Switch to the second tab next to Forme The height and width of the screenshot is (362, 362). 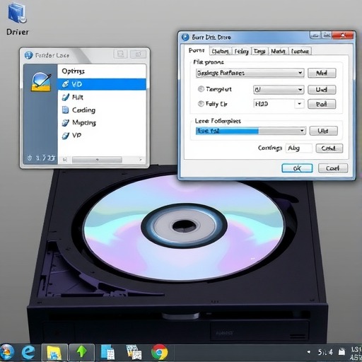220,51
